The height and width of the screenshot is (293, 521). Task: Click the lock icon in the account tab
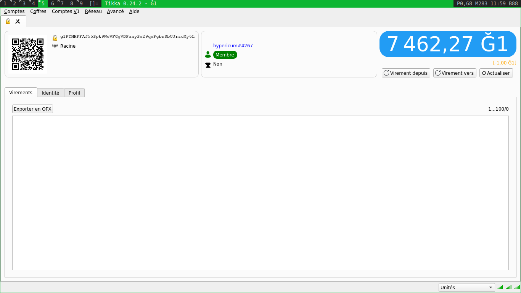click(8, 21)
